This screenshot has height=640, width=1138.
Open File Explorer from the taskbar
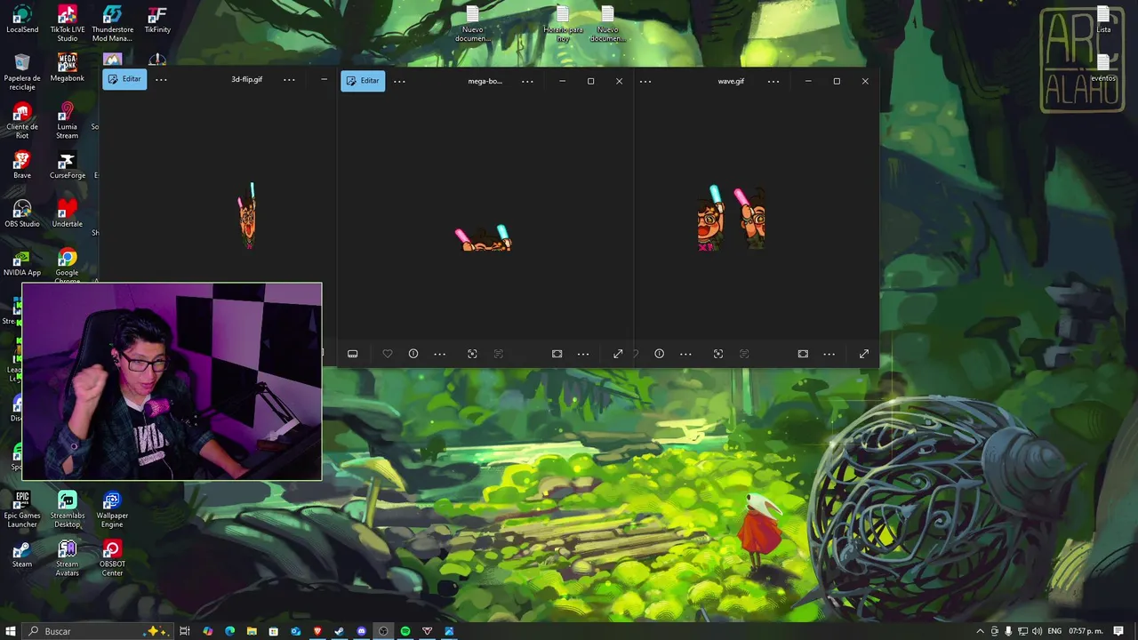click(252, 631)
